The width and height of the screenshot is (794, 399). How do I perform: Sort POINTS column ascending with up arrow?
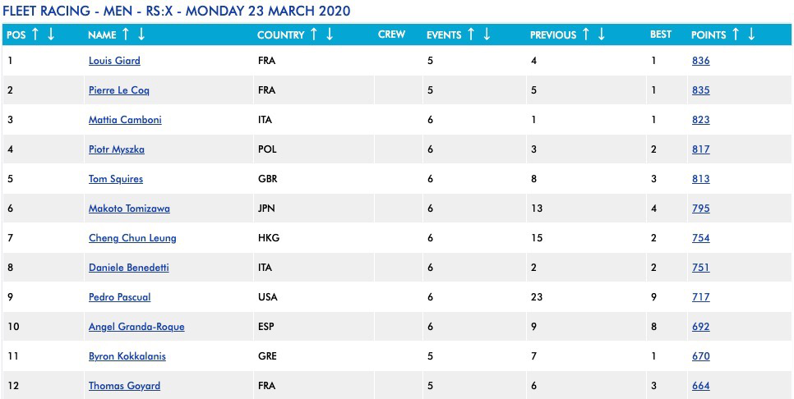[x=736, y=34]
